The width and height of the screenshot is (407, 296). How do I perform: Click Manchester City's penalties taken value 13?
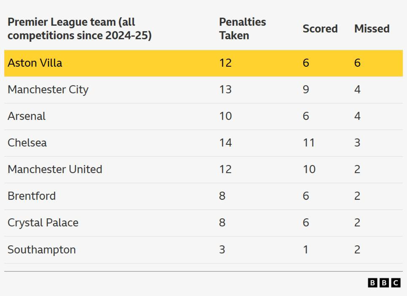pos(225,90)
